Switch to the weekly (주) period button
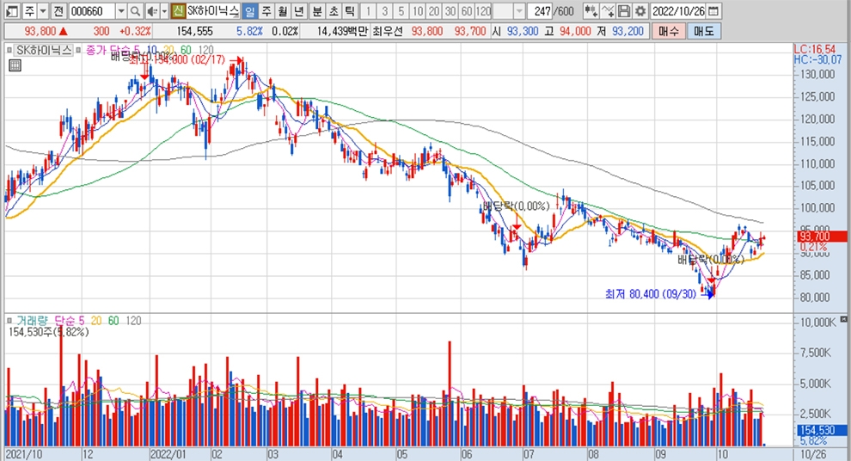The image size is (851, 461). (x=266, y=11)
